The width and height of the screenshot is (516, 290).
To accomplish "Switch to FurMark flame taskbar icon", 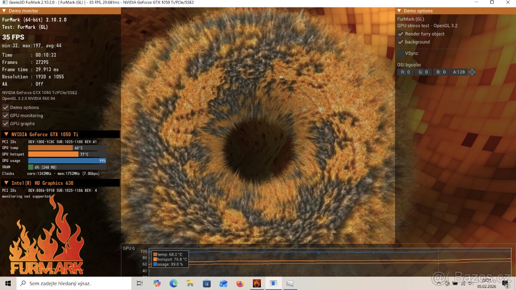I will (x=257, y=284).
